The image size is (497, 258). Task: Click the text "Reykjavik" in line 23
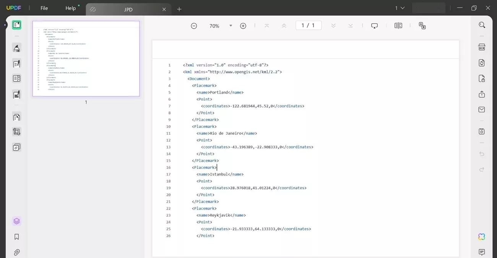point(220,215)
